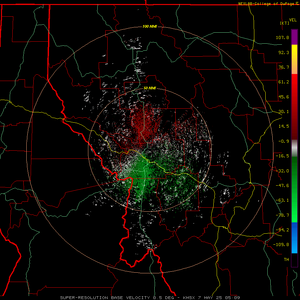Click the -109.8 legend value

tap(281, 245)
